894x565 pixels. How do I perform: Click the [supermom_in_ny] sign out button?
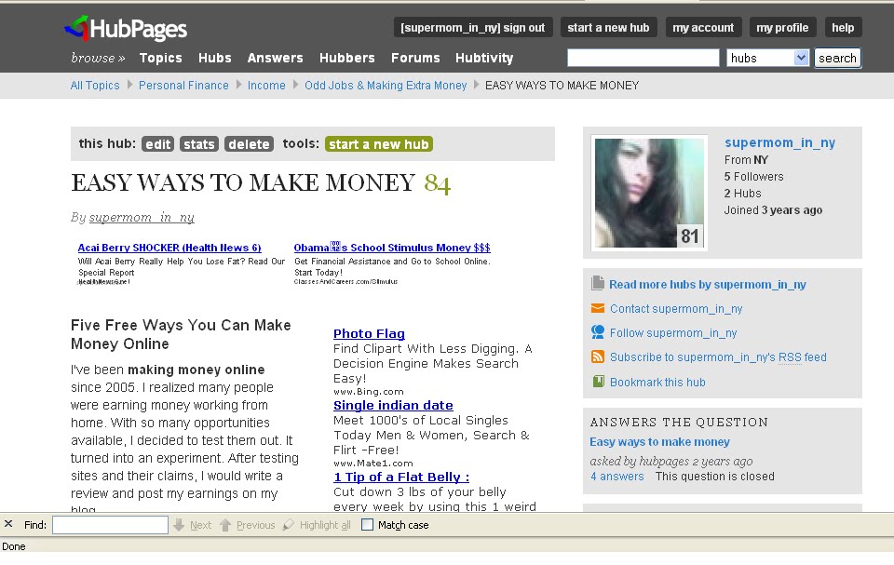[473, 27]
